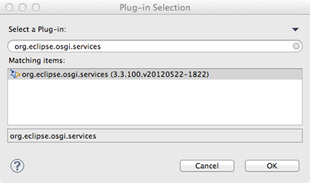The height and width of the screenshot is (183, 310).
Task: Place cursor after 'services' in search box
Action: pos(101,46)
